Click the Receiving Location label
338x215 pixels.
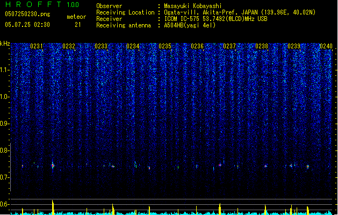click(x=125, y=12)
